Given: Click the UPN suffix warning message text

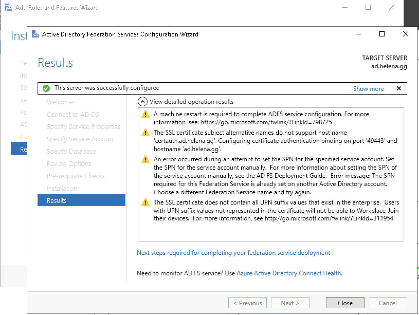Looking at the screenshot, I should point(276,210).
